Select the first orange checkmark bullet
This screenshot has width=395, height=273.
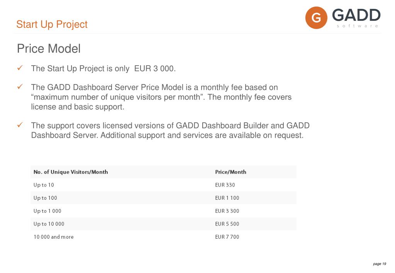point(20,68)
